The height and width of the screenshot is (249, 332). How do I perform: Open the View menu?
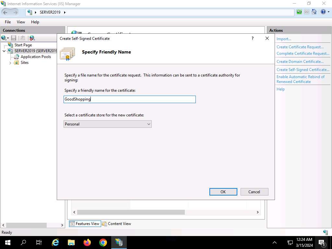21,22
